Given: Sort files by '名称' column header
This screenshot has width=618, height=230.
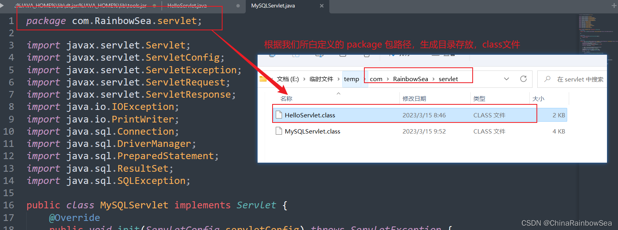Looking at the screenshot, I should tap(286, 98).
